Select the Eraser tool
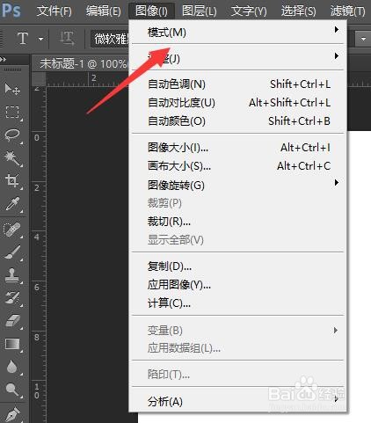This screenshot has height=423, width=371. (x=12, y=321)
